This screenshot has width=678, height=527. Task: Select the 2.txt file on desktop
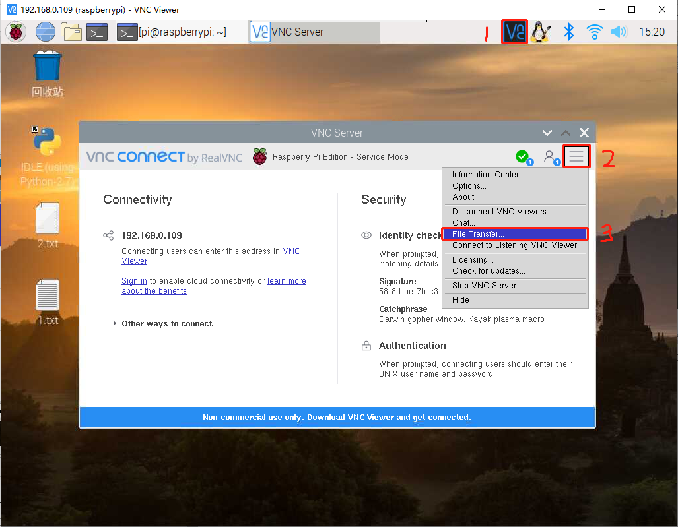48,226
